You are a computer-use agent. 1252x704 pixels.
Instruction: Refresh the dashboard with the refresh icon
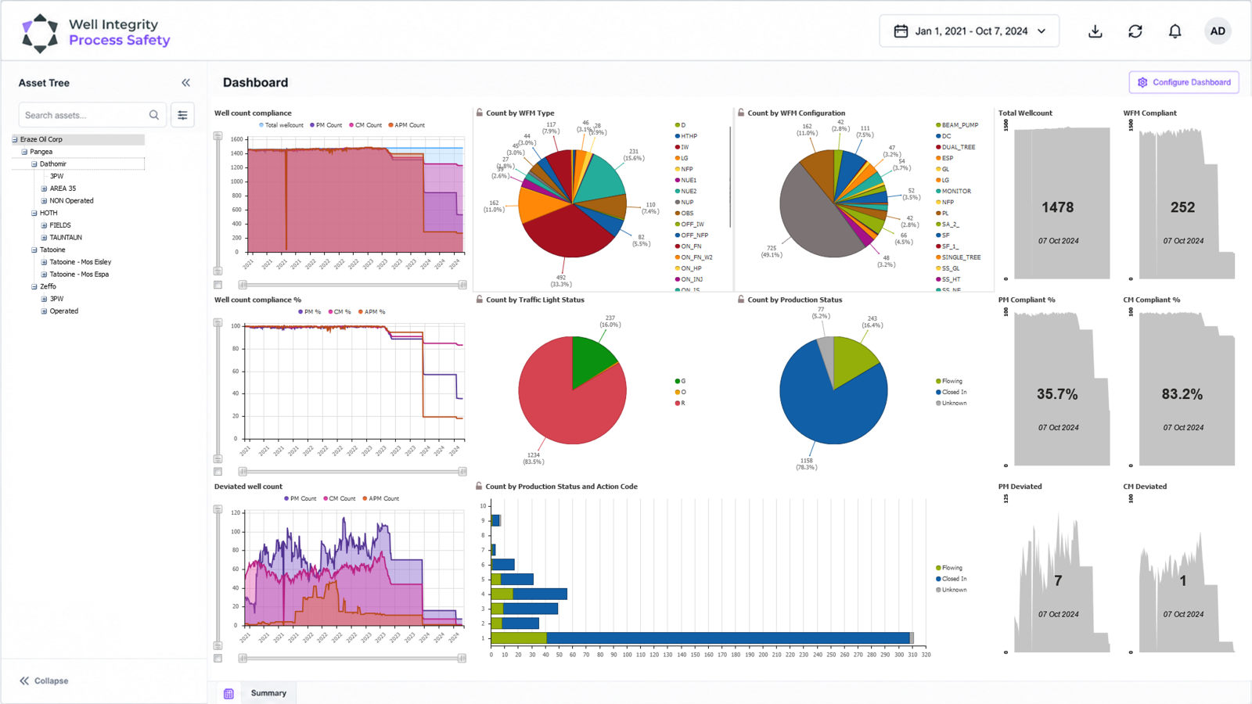[1135, 31]
